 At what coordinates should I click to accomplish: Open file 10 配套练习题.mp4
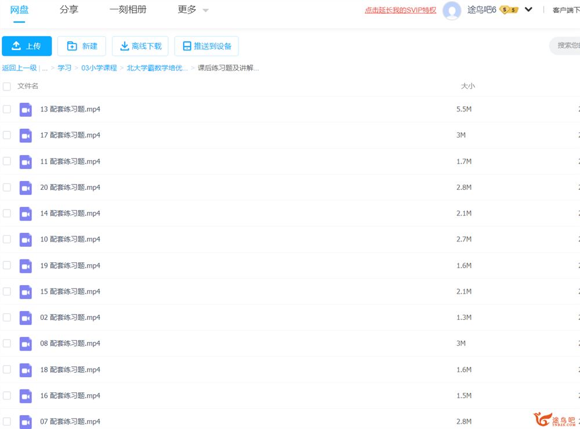point(70,239)
